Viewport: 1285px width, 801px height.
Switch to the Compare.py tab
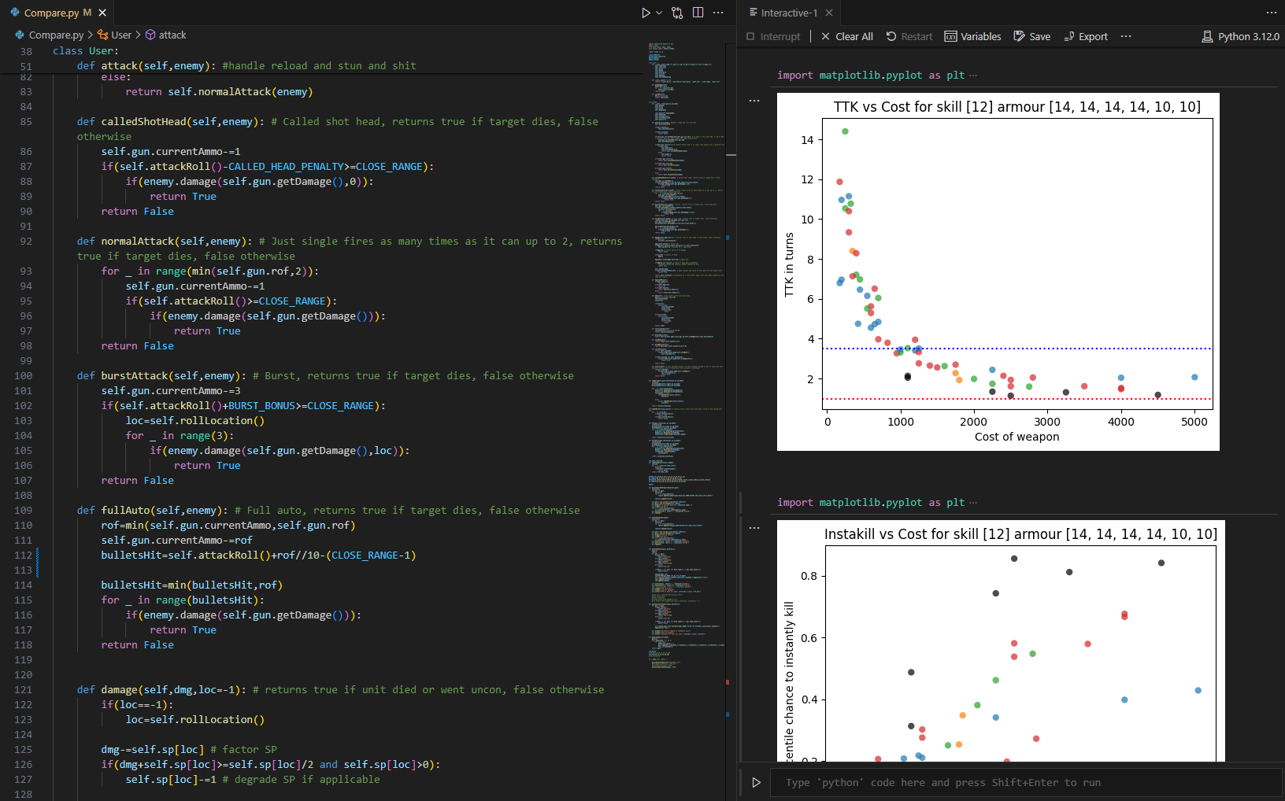(x=50, y=13)
